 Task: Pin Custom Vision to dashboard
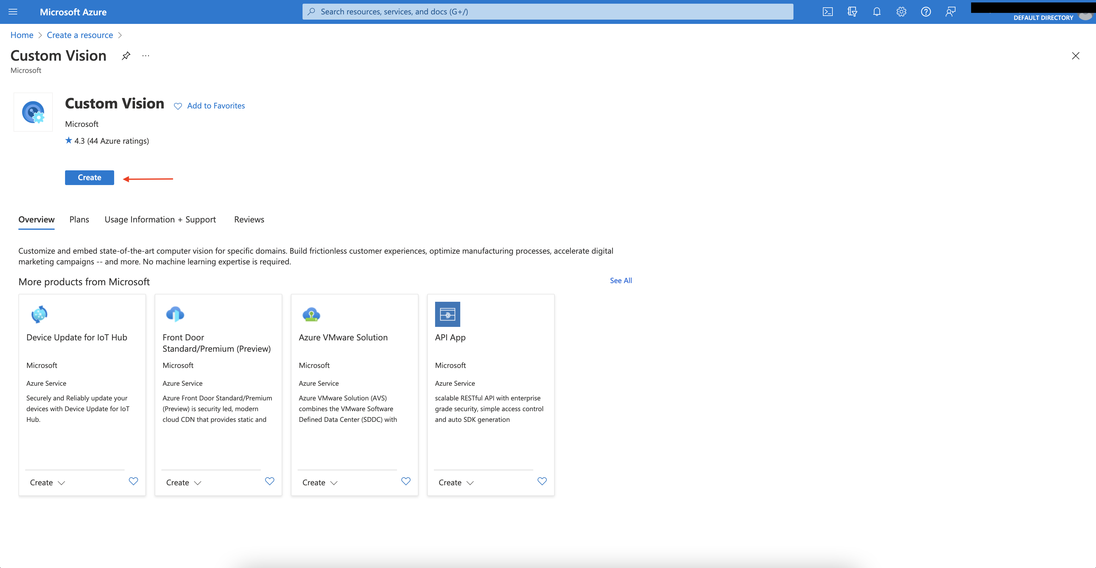[126, 56]
